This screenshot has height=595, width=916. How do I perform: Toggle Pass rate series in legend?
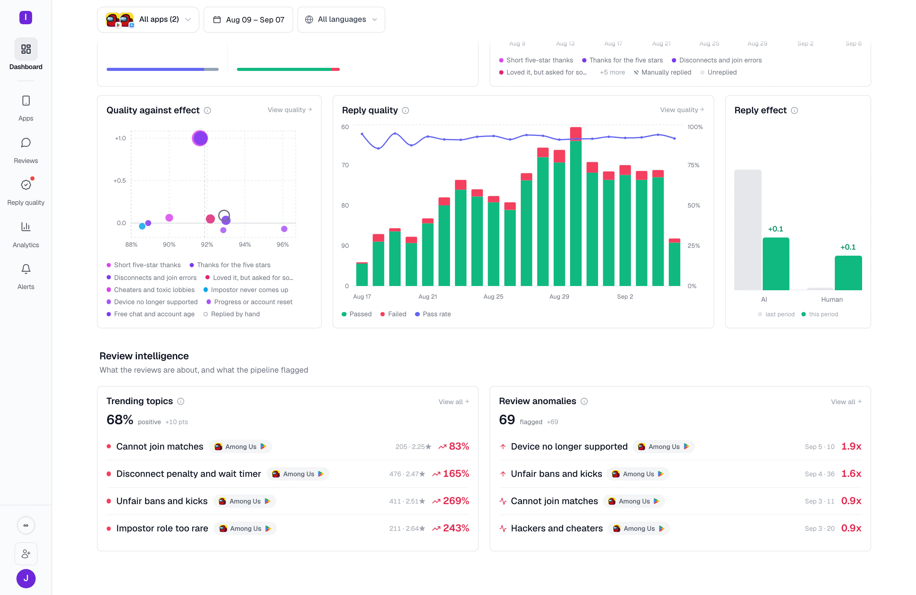point(433,314)
